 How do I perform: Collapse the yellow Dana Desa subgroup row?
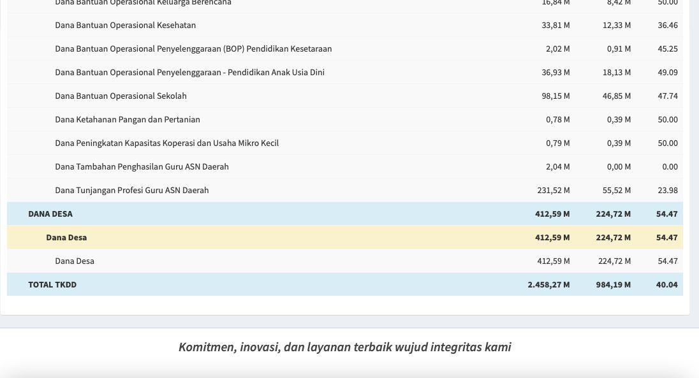tap(66, 238)
